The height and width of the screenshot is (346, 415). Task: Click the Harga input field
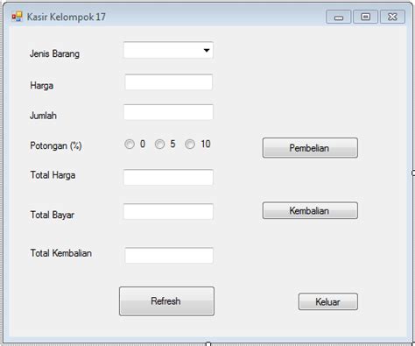click(169, 82)
